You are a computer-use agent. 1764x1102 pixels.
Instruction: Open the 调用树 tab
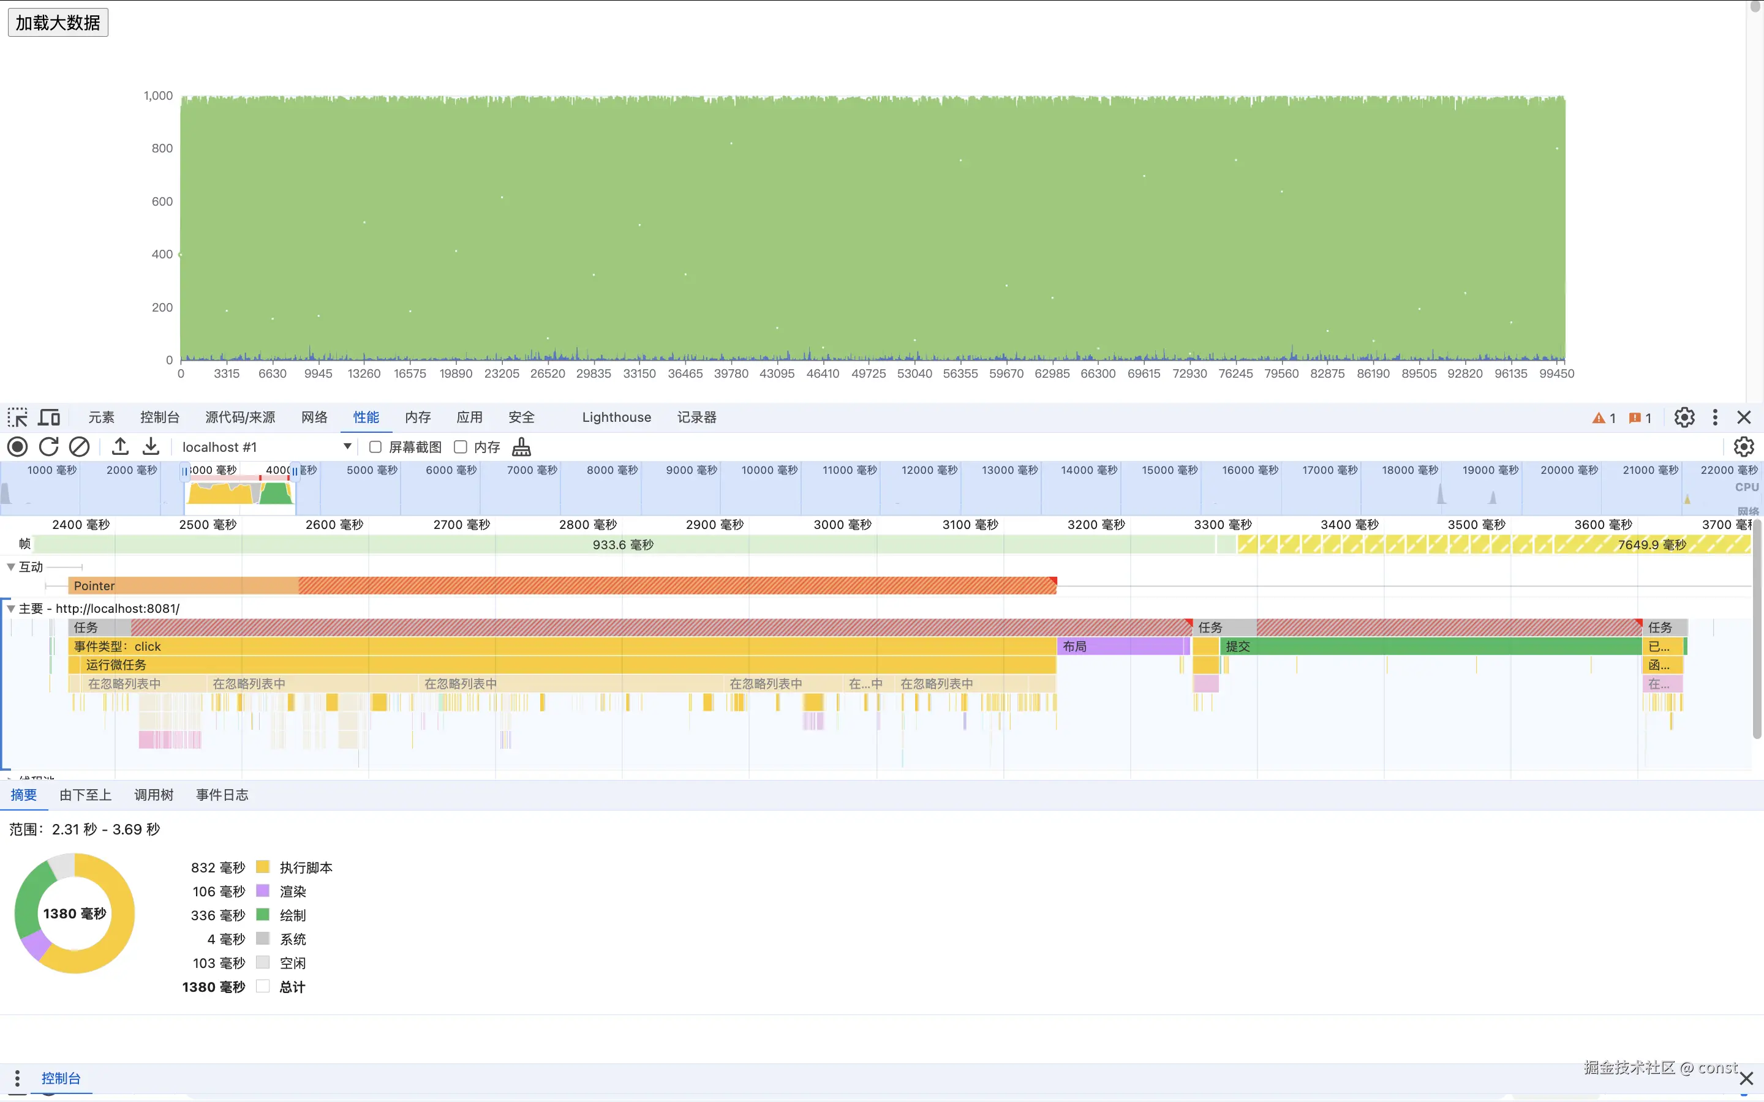(153, 795)
